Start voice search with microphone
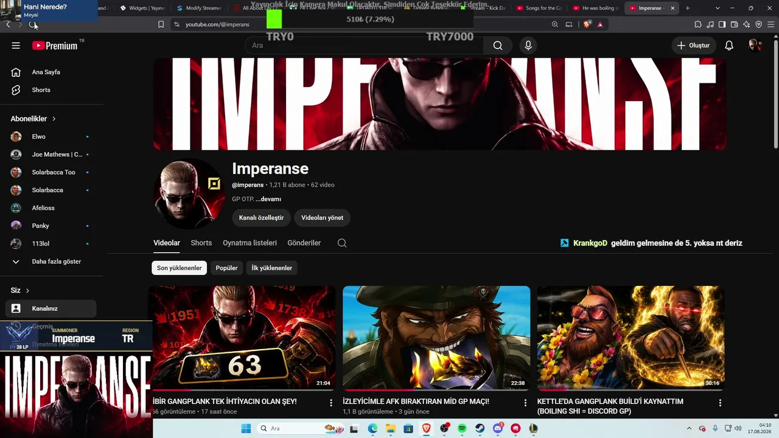Screen dimensions: 779x438 point(528,46)
